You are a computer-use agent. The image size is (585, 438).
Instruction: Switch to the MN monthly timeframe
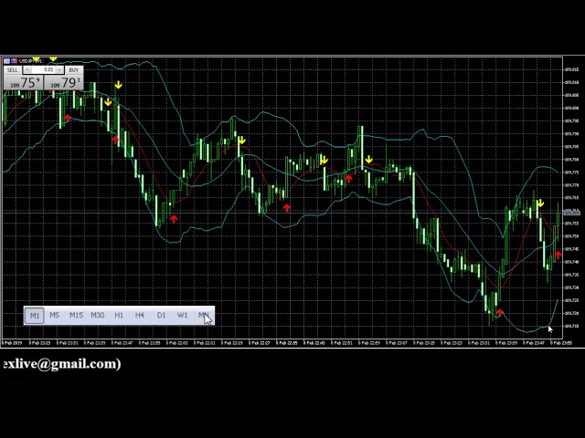(x=203, y=316)
